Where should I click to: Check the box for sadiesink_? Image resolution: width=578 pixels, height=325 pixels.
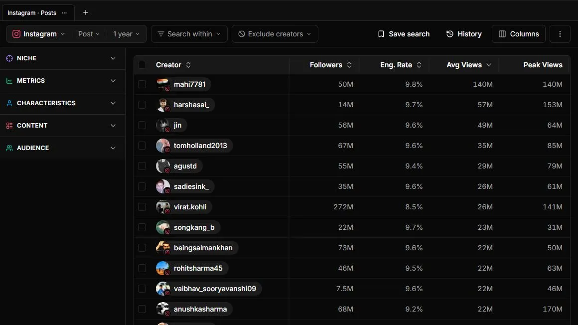(x=142, y=186)
